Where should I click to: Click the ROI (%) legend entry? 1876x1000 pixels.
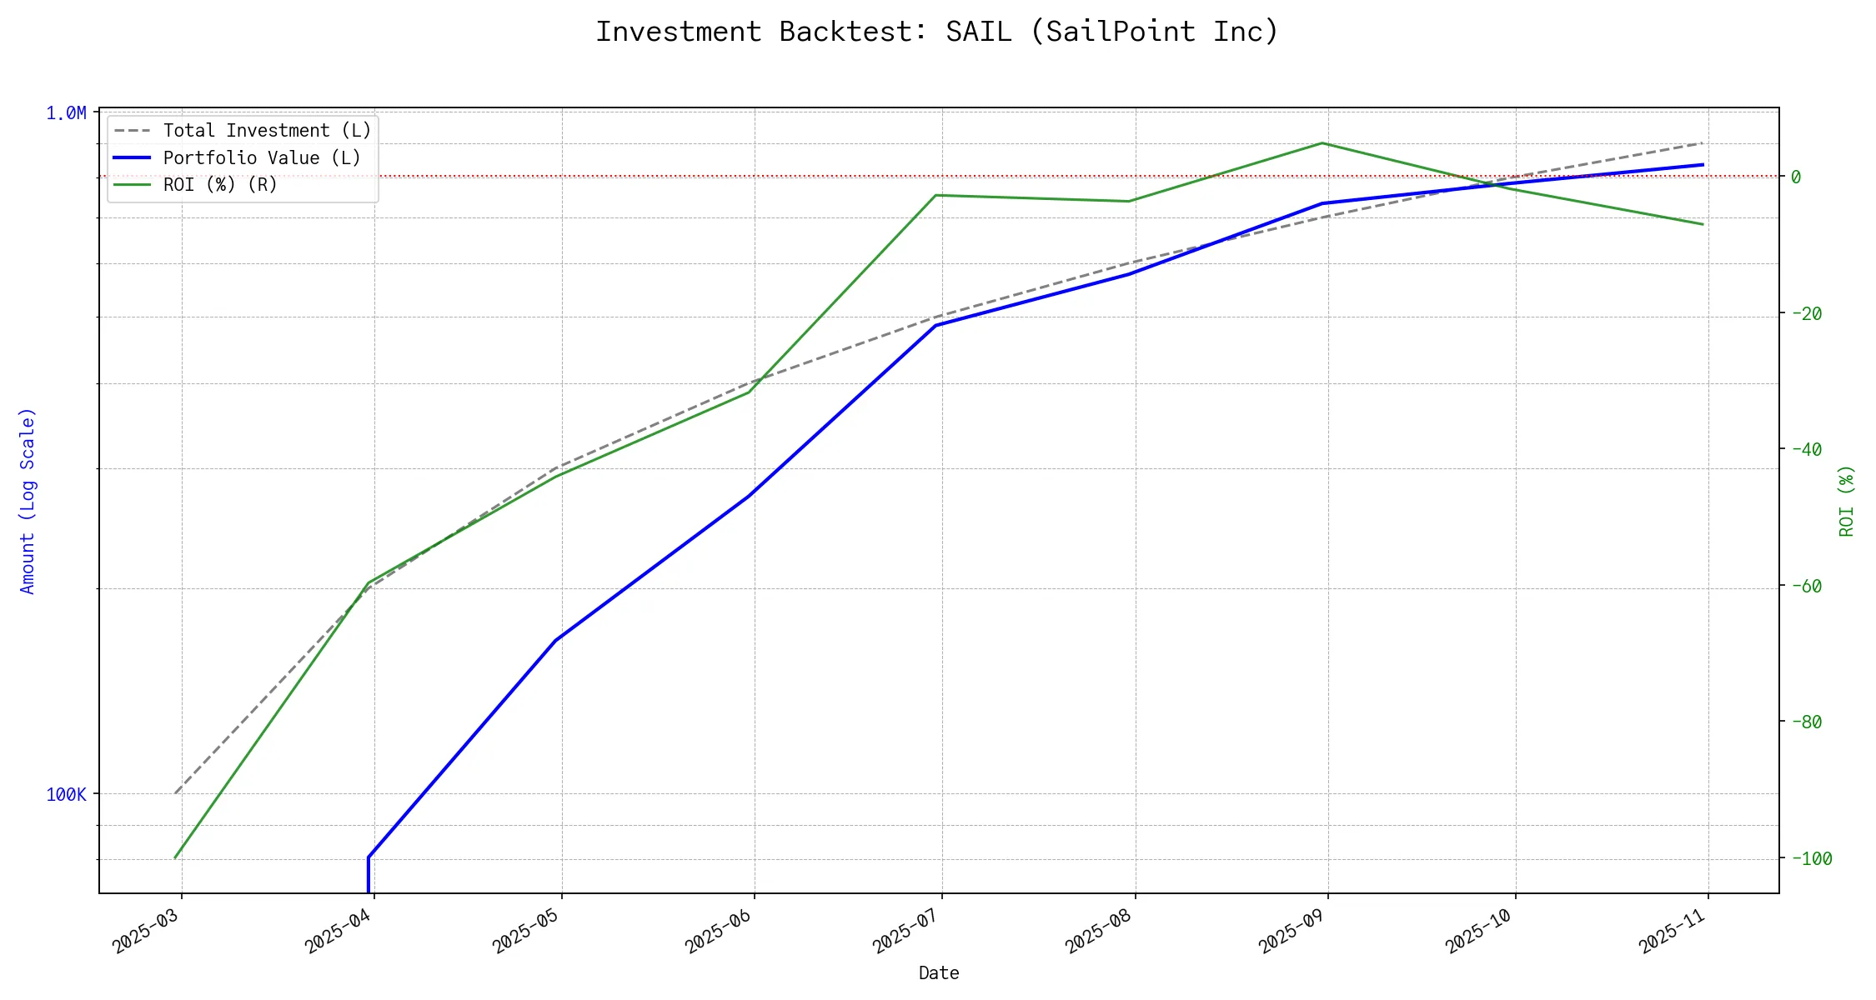(220, 185)
